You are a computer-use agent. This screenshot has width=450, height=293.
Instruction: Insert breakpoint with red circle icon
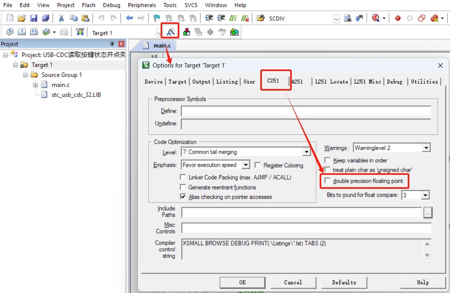(x=397, y=18)
